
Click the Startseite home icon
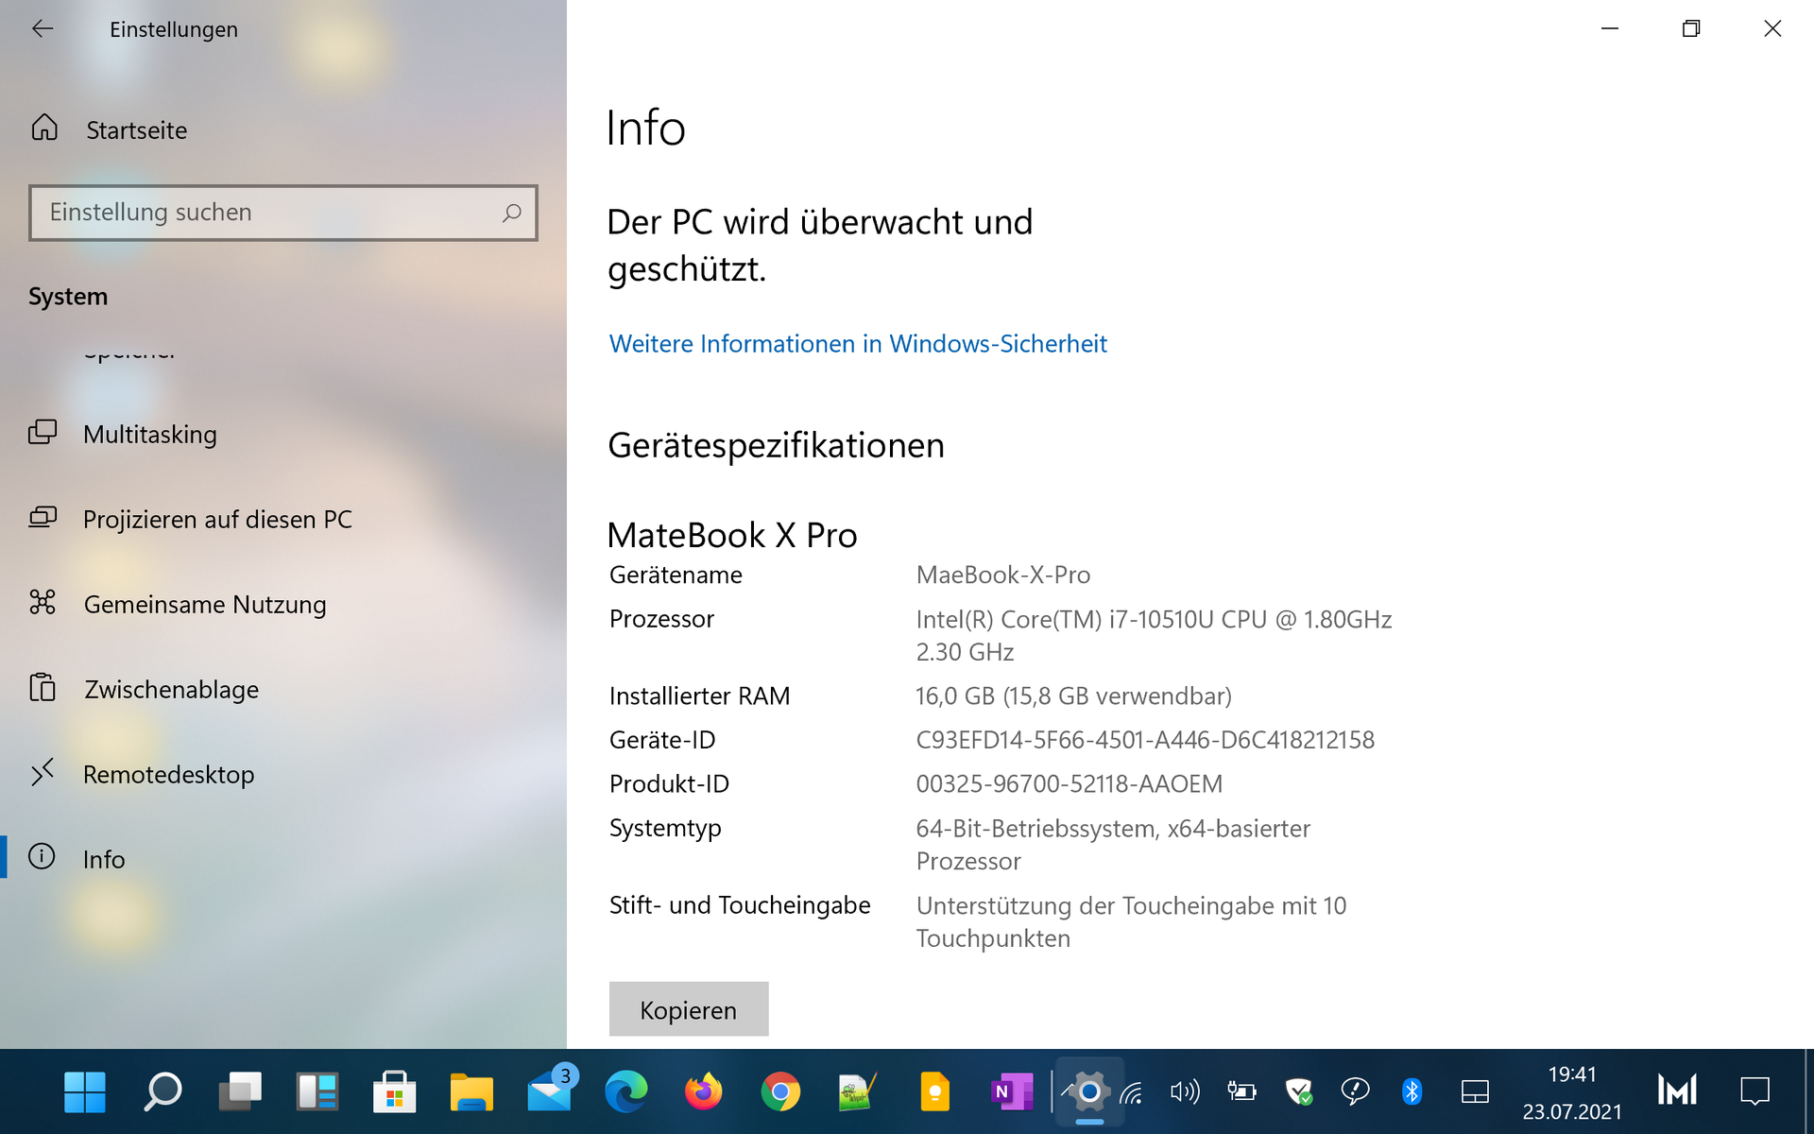click(44, 127)
